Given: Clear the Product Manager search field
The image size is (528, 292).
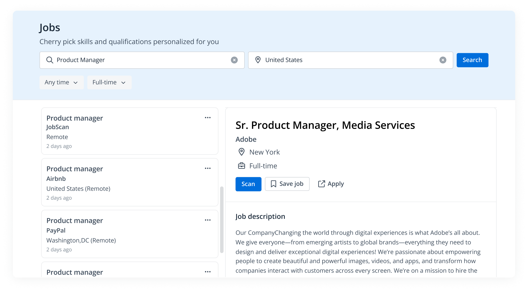Looking at the screenshot, I should 234,60.
